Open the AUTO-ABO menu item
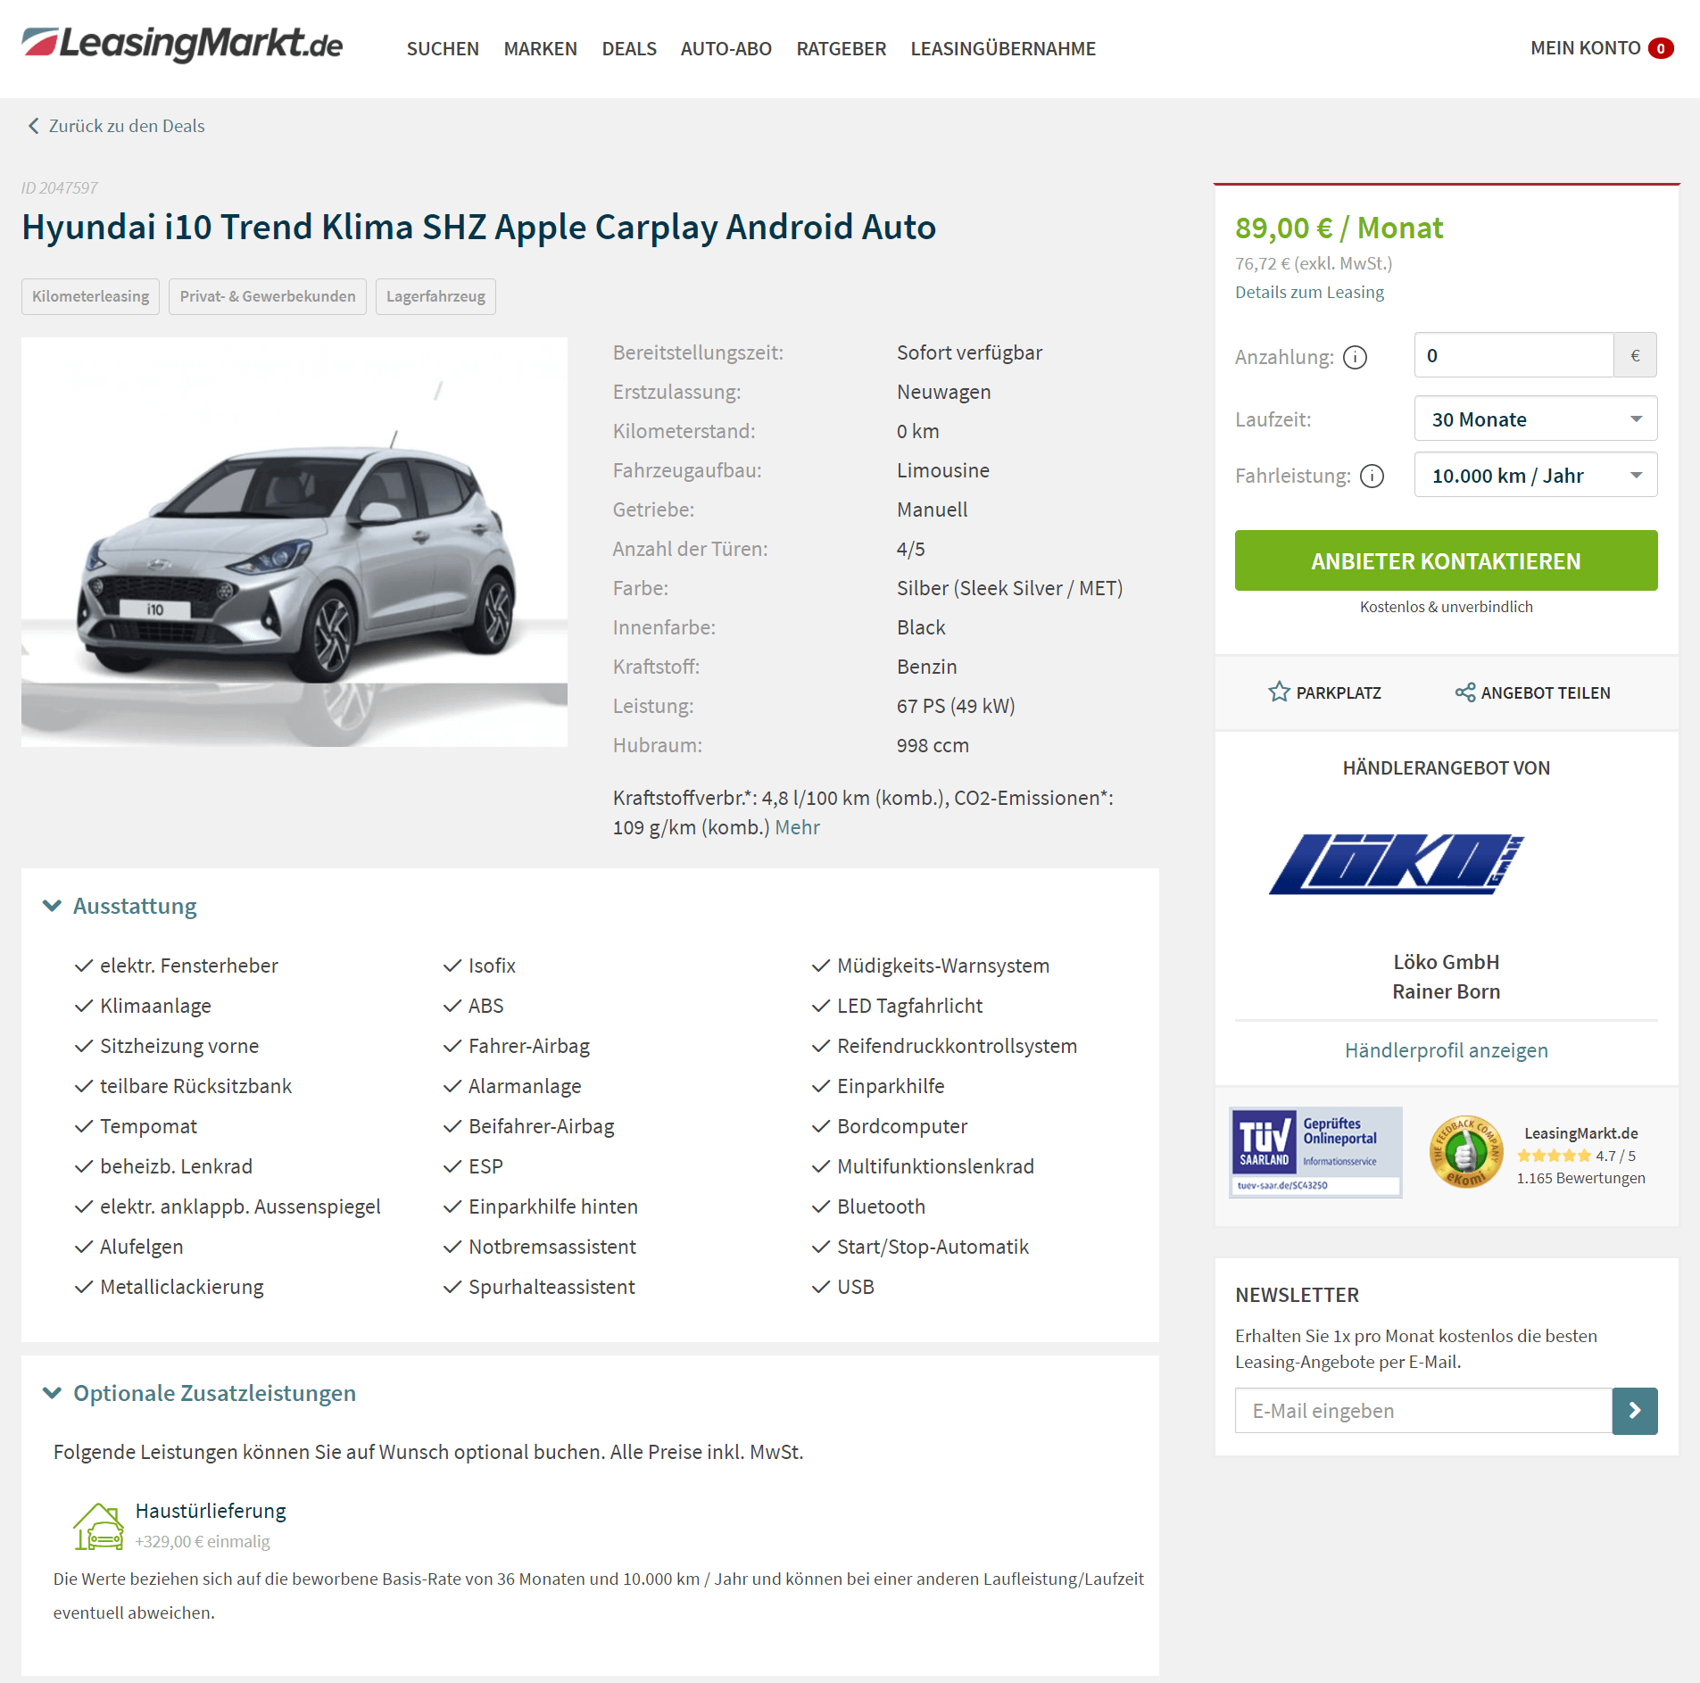This screenshot has height=1683, width=1700. click(726, 48)
